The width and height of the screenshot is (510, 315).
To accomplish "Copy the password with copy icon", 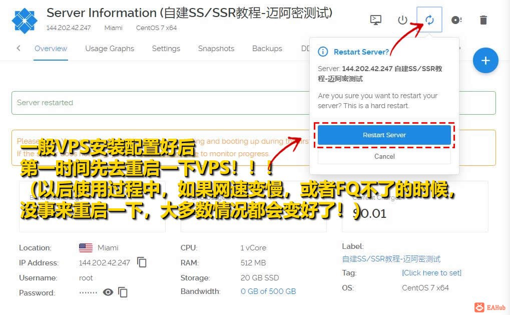I will [x=123, y=292].
